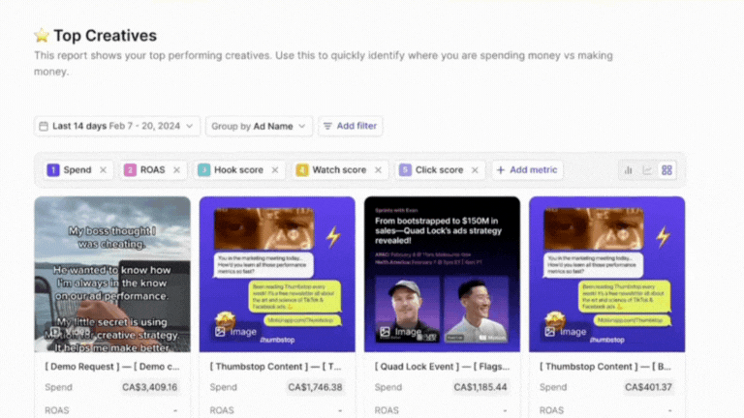
Task: Click the Image badge on the Quad Lock creative
Action: pos(401,332)
